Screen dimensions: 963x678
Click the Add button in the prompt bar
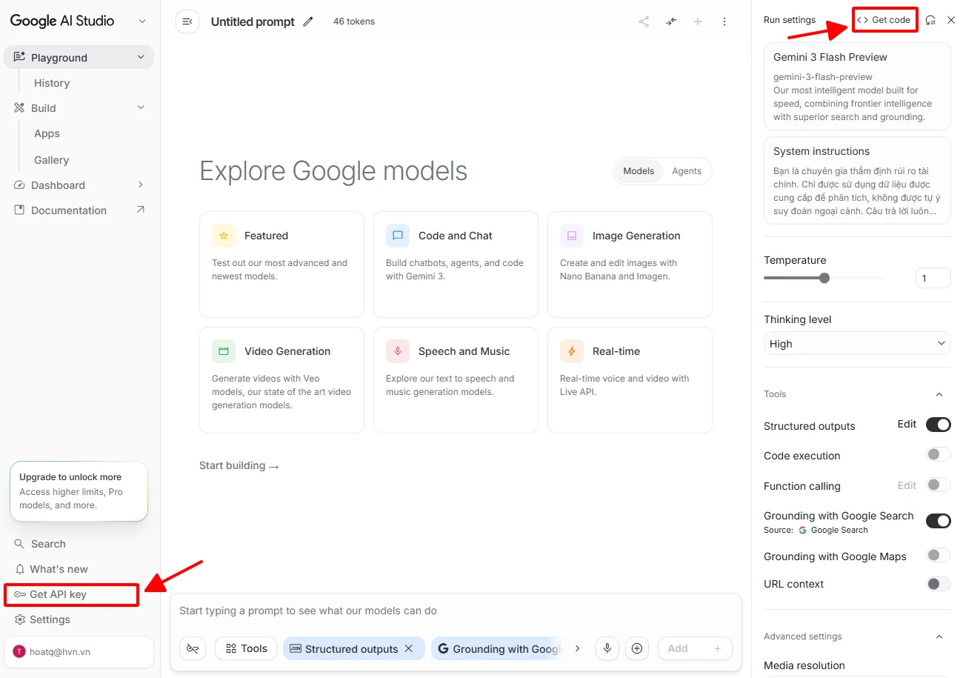click(695, 648)
